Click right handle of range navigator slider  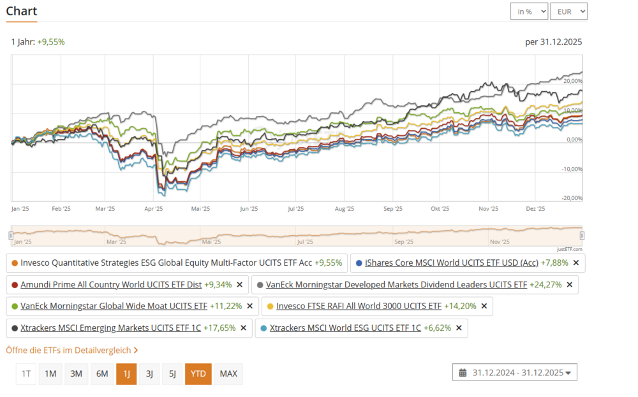582,236
